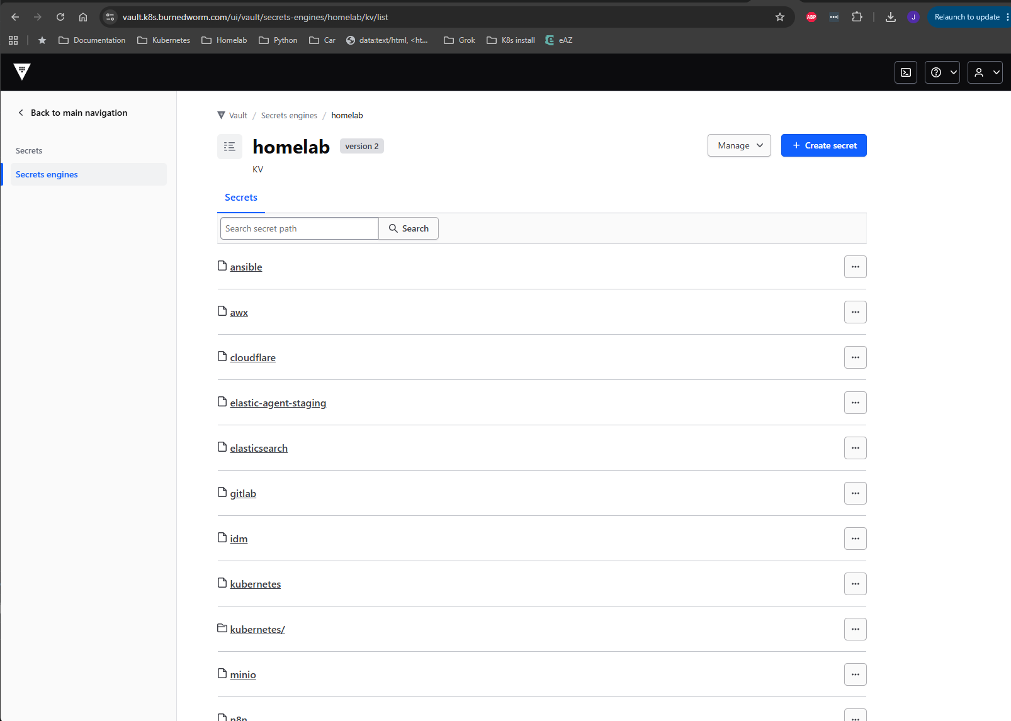Open the Grok bookmarks folder

460,40
